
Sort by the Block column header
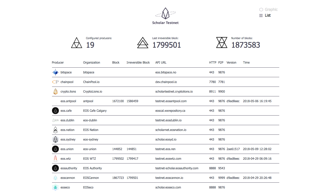(x=116, y=63)
